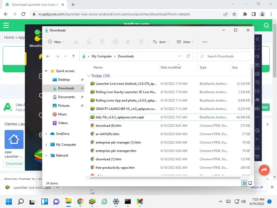Click the Share icon in Explorer toolbar
The height and width of the screenshot is (208, 277).
pyautogui.click(x=128, y=42)
